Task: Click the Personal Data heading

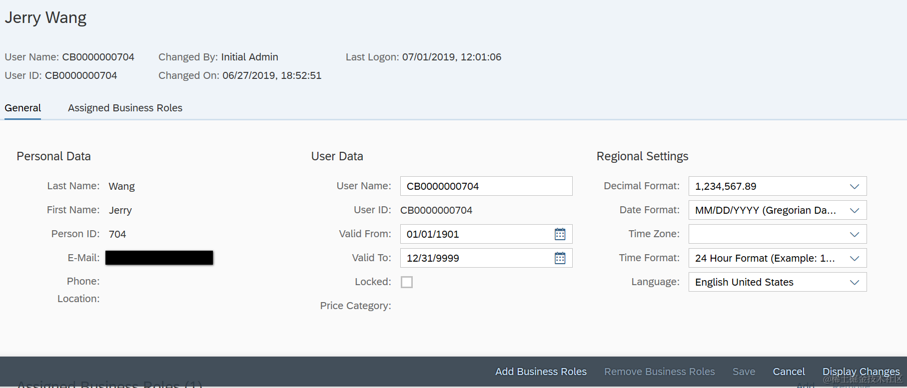Action: tap(53, 156)
